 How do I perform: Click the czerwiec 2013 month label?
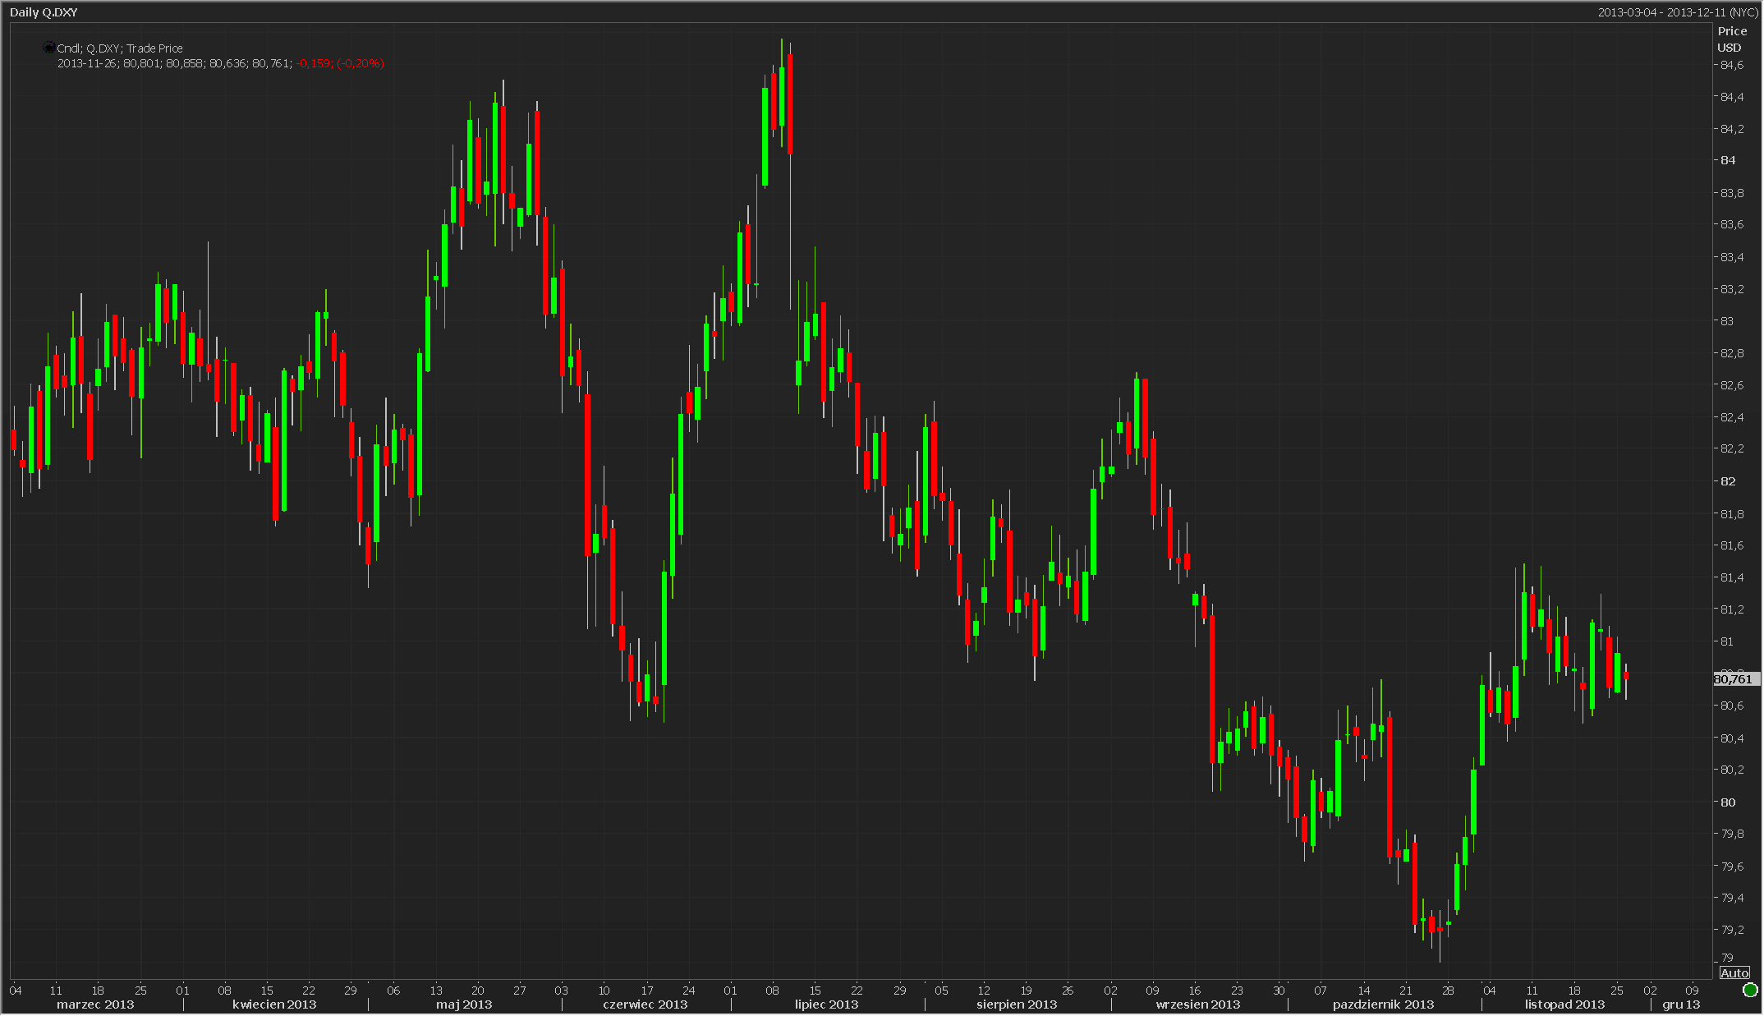[x=645, y=1005]
